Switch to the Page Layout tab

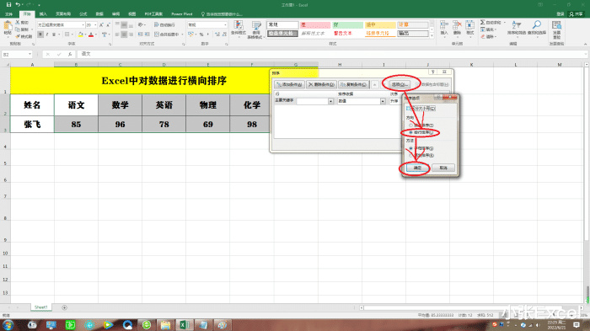click(63, 14)
